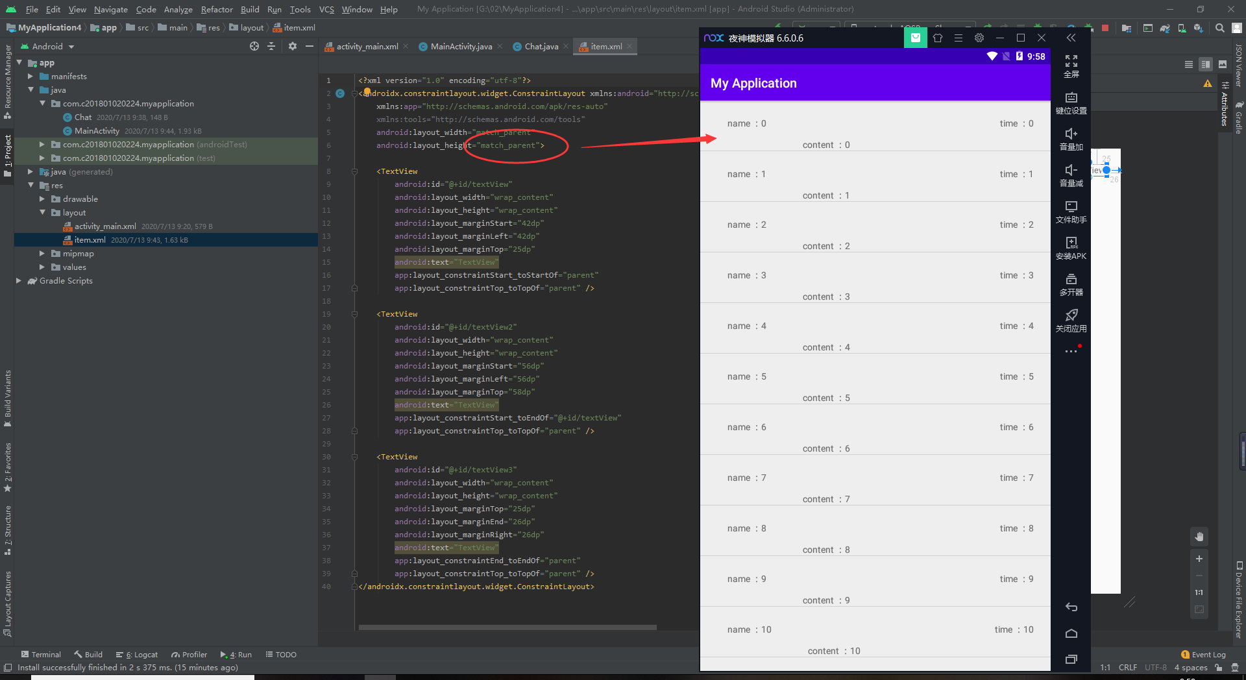Collapse the first TextView block in the editor

(354, 171)
